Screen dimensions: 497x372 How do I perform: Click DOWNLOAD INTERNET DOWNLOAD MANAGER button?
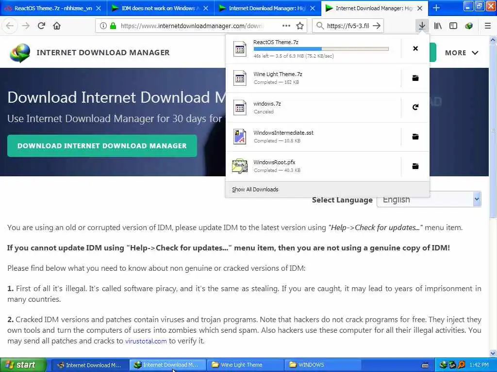[102, 146]
